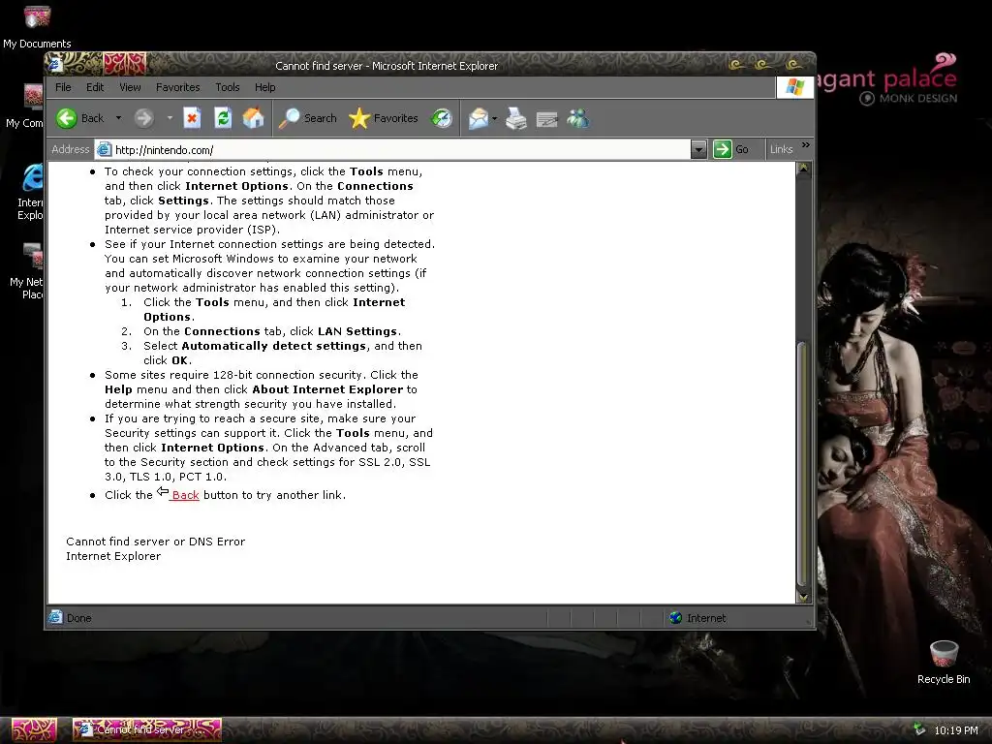
Task: Click the Edit page toolbar icon
Action: [x=547, y=119]
